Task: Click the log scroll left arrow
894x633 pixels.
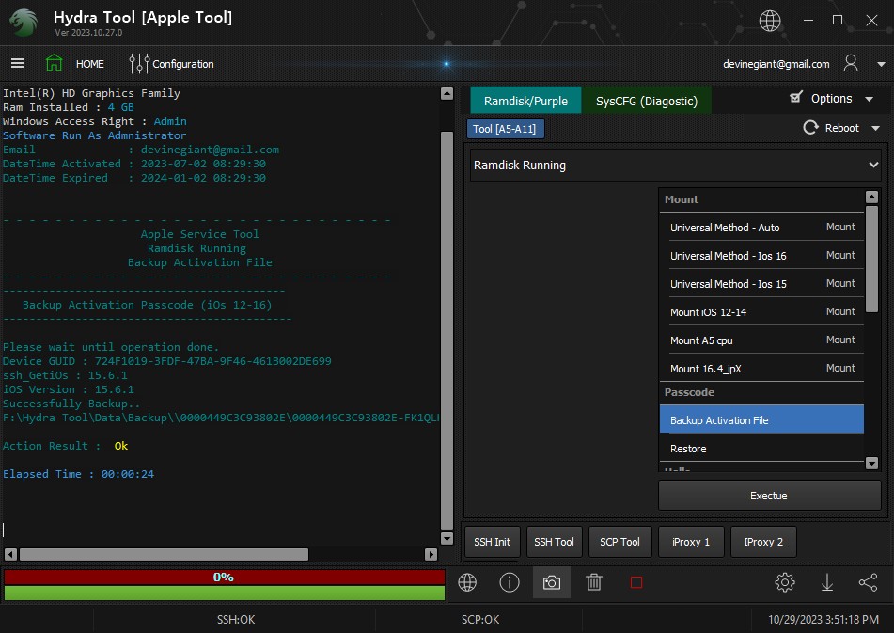Action: 10,554
